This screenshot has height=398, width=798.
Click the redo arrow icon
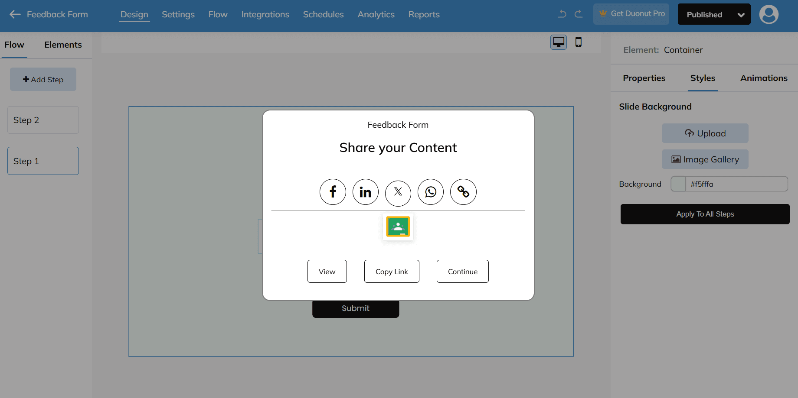coord(579,14)
